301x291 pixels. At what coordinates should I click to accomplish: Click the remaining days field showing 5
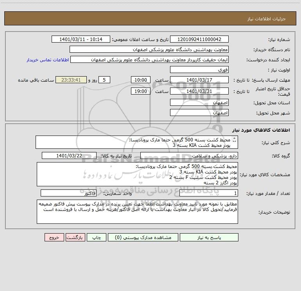pyautogui.click(x=104, y=80)
